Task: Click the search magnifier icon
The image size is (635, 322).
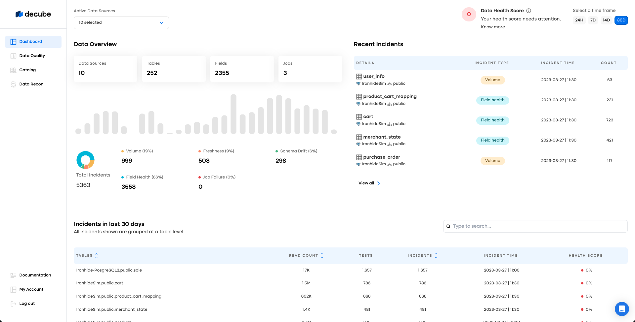Action: [448, 226]
